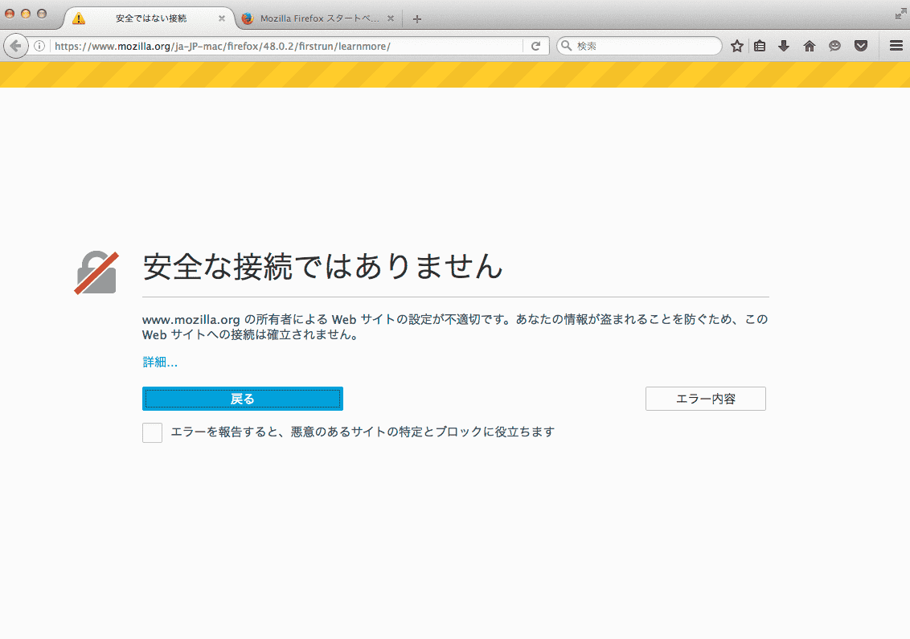Click the back arrow navigation button

point(15,46)
